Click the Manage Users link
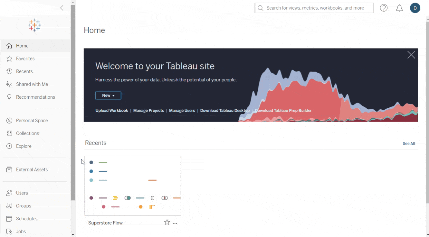 point(182,111)
